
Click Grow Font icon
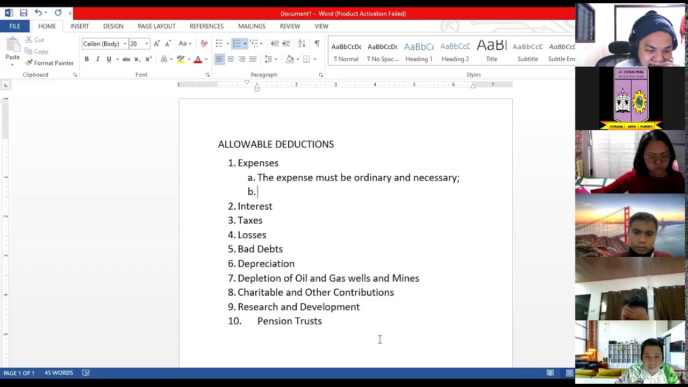point(156,44)
